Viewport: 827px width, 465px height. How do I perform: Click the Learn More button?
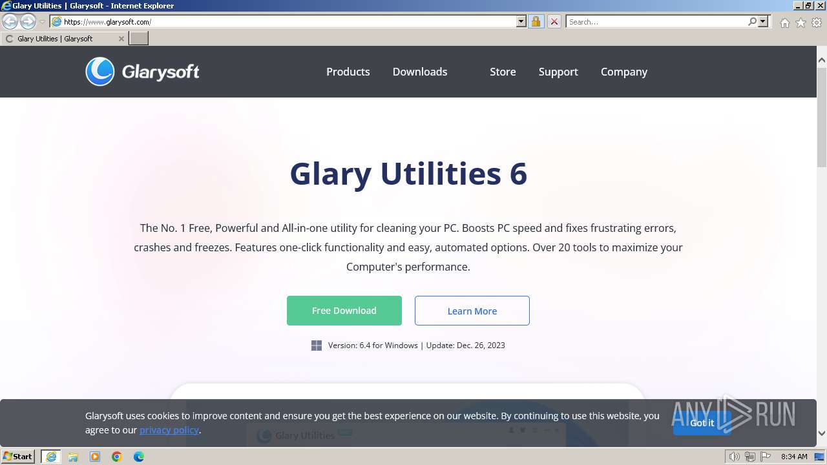472,311
